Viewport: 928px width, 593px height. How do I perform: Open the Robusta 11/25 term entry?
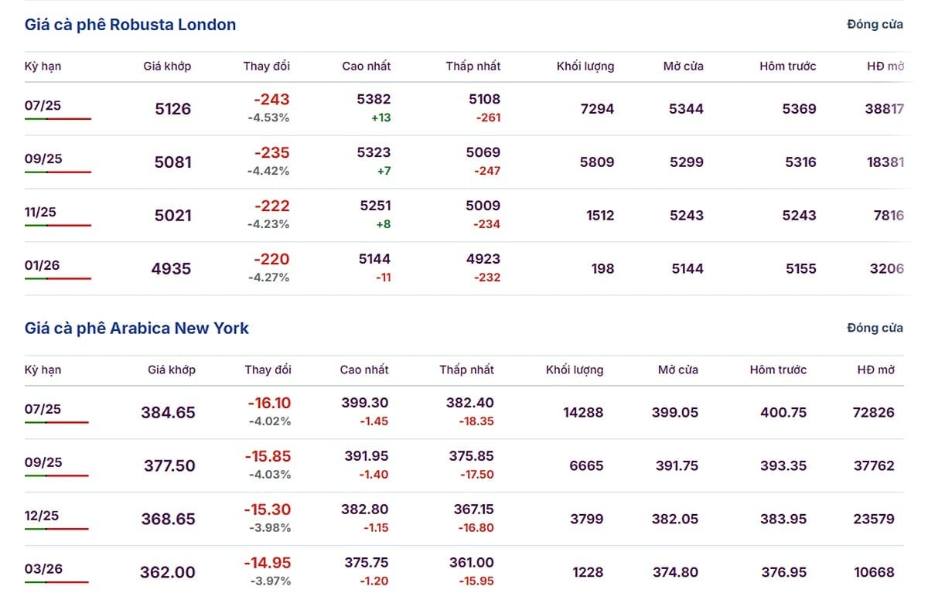pyautogui.click(x=40, y=213)
